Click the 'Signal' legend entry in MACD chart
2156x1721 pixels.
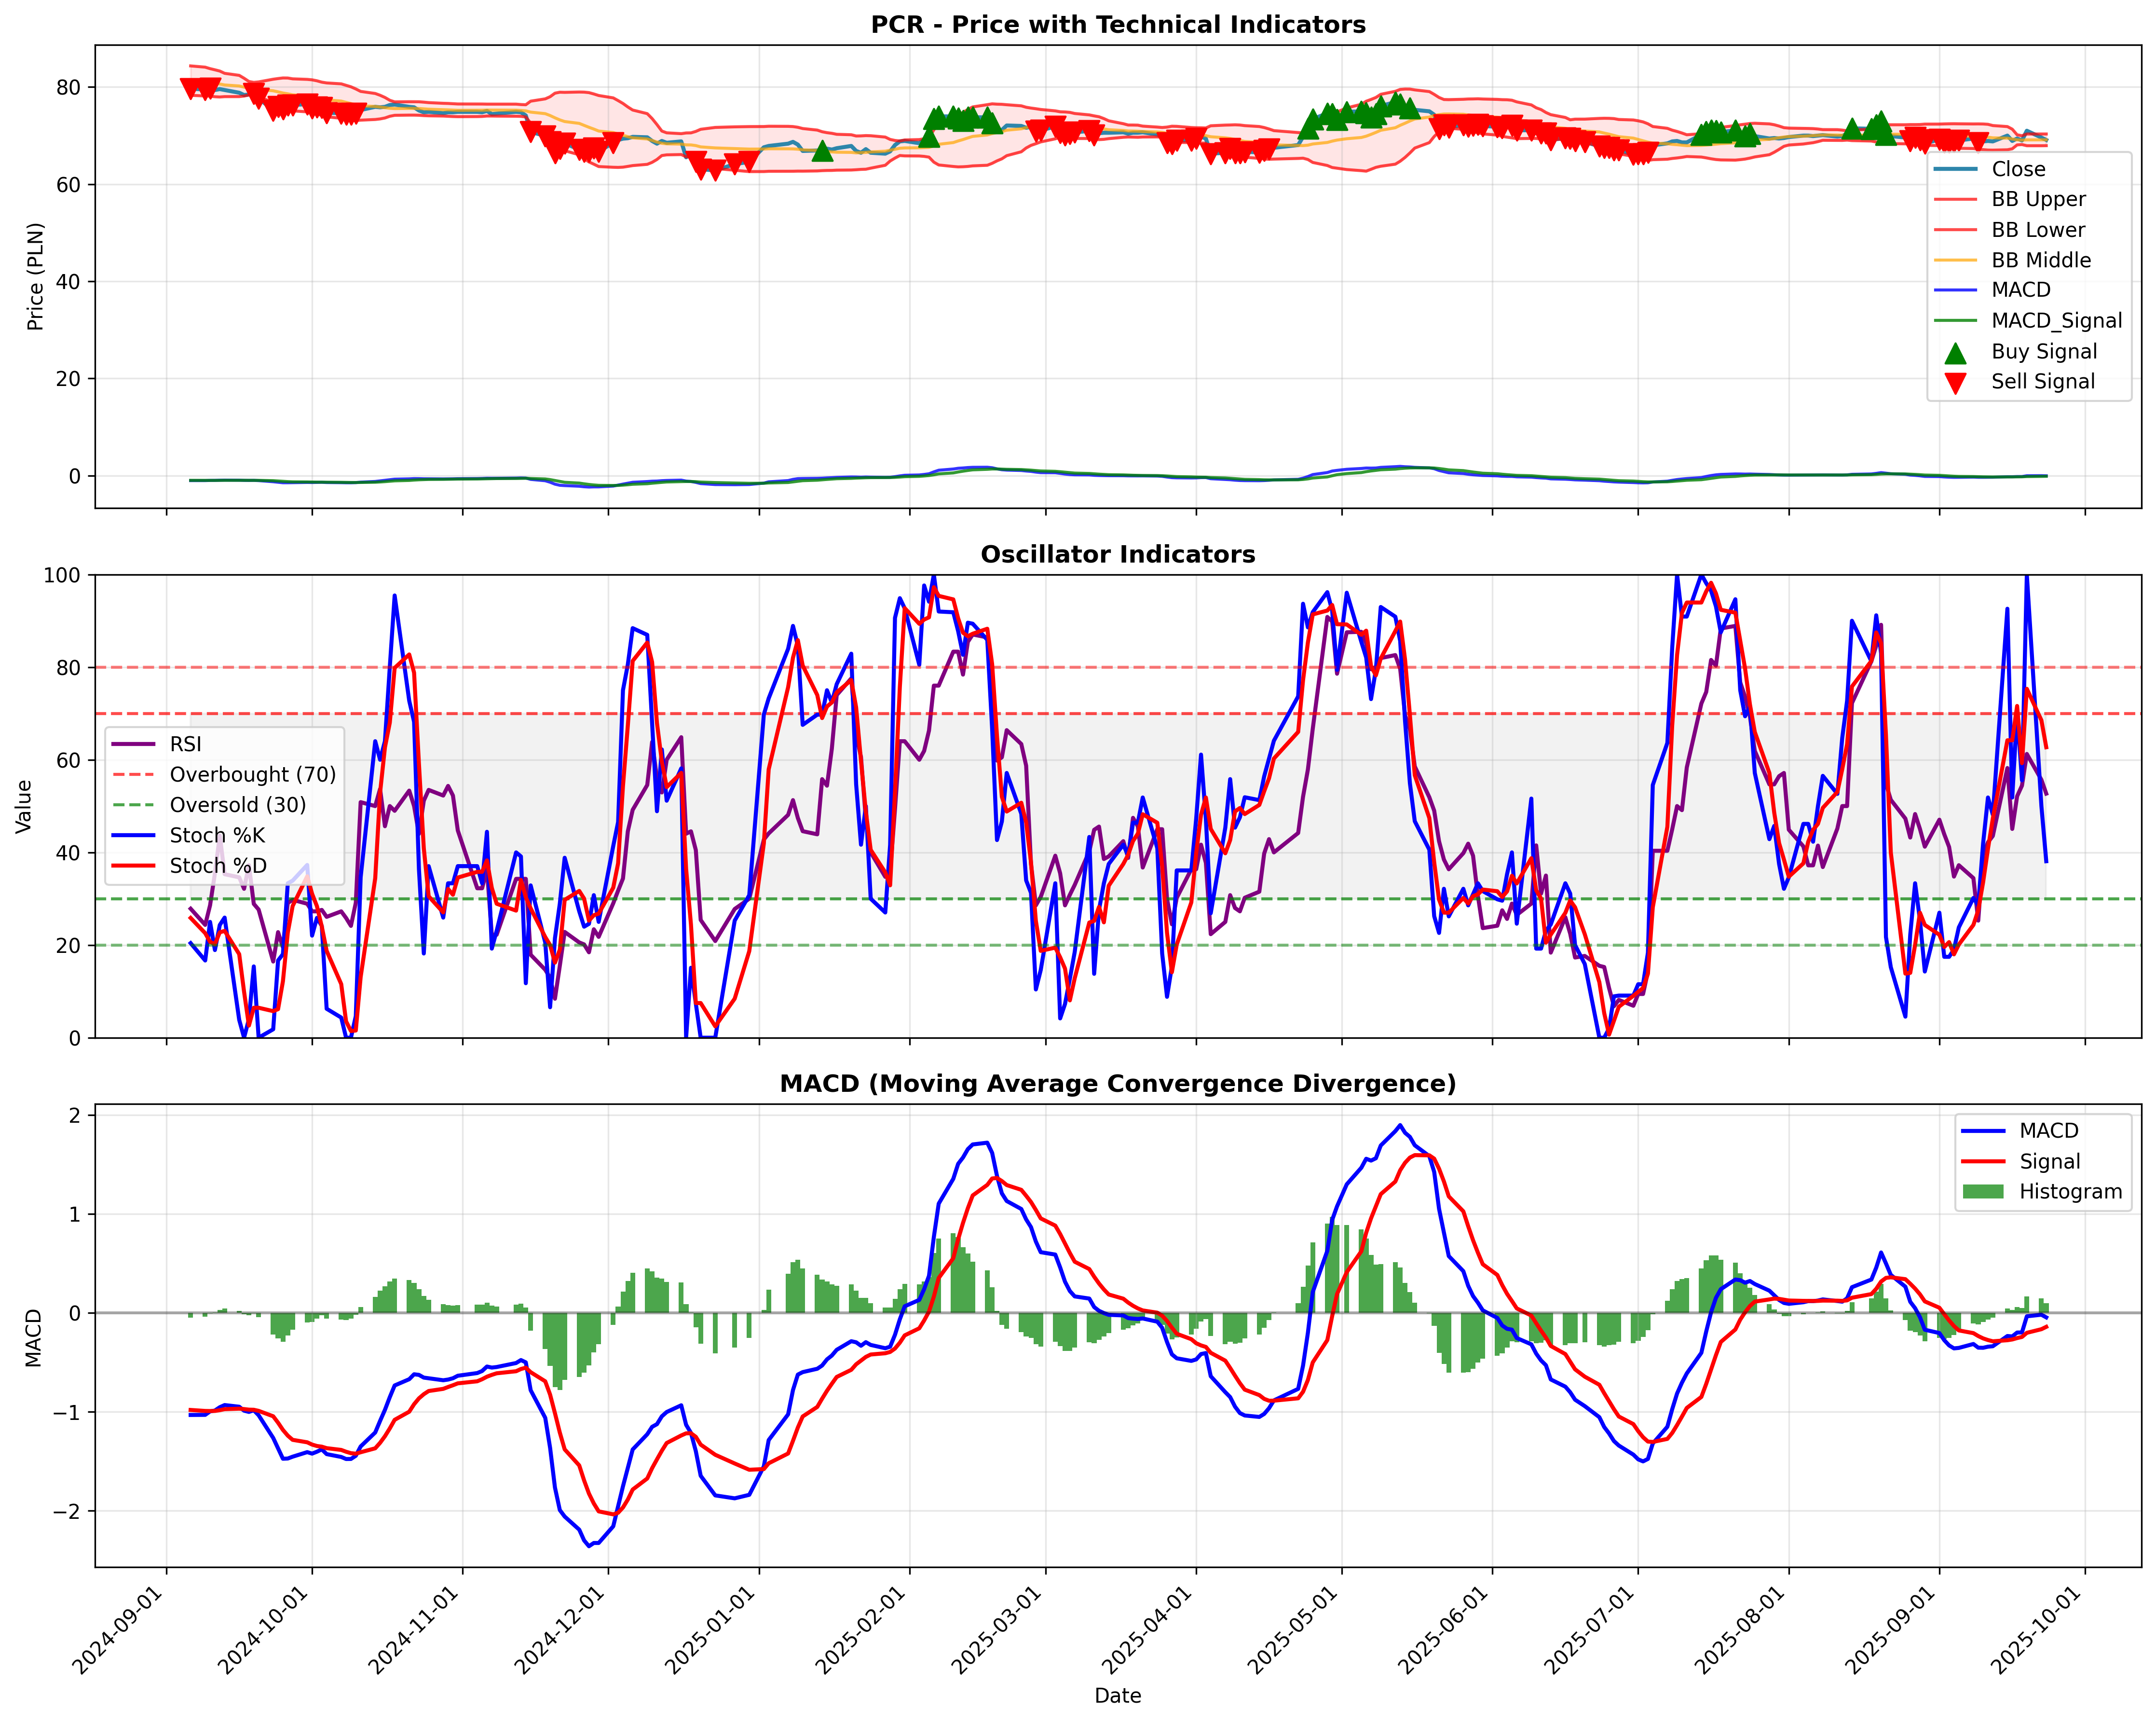pos(2021,1162)
